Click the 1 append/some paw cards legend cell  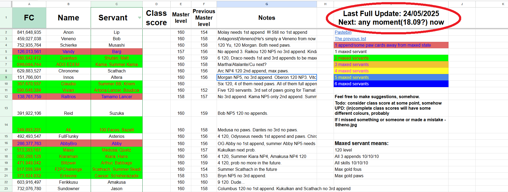[391, 45]
